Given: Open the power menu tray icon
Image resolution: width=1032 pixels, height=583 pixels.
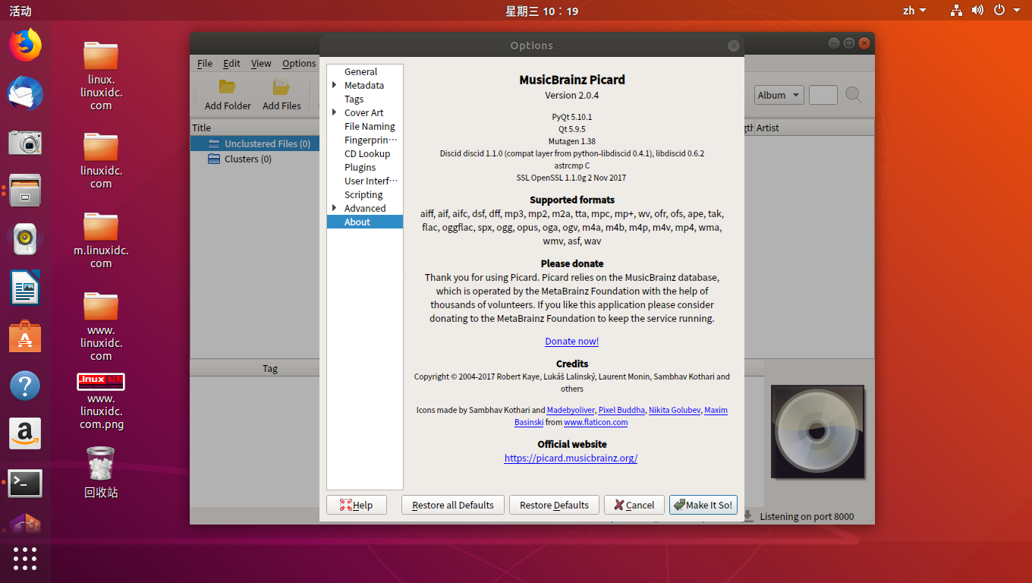Looking at the screenshot, I should pyautogui.click(x=999, y=10).
